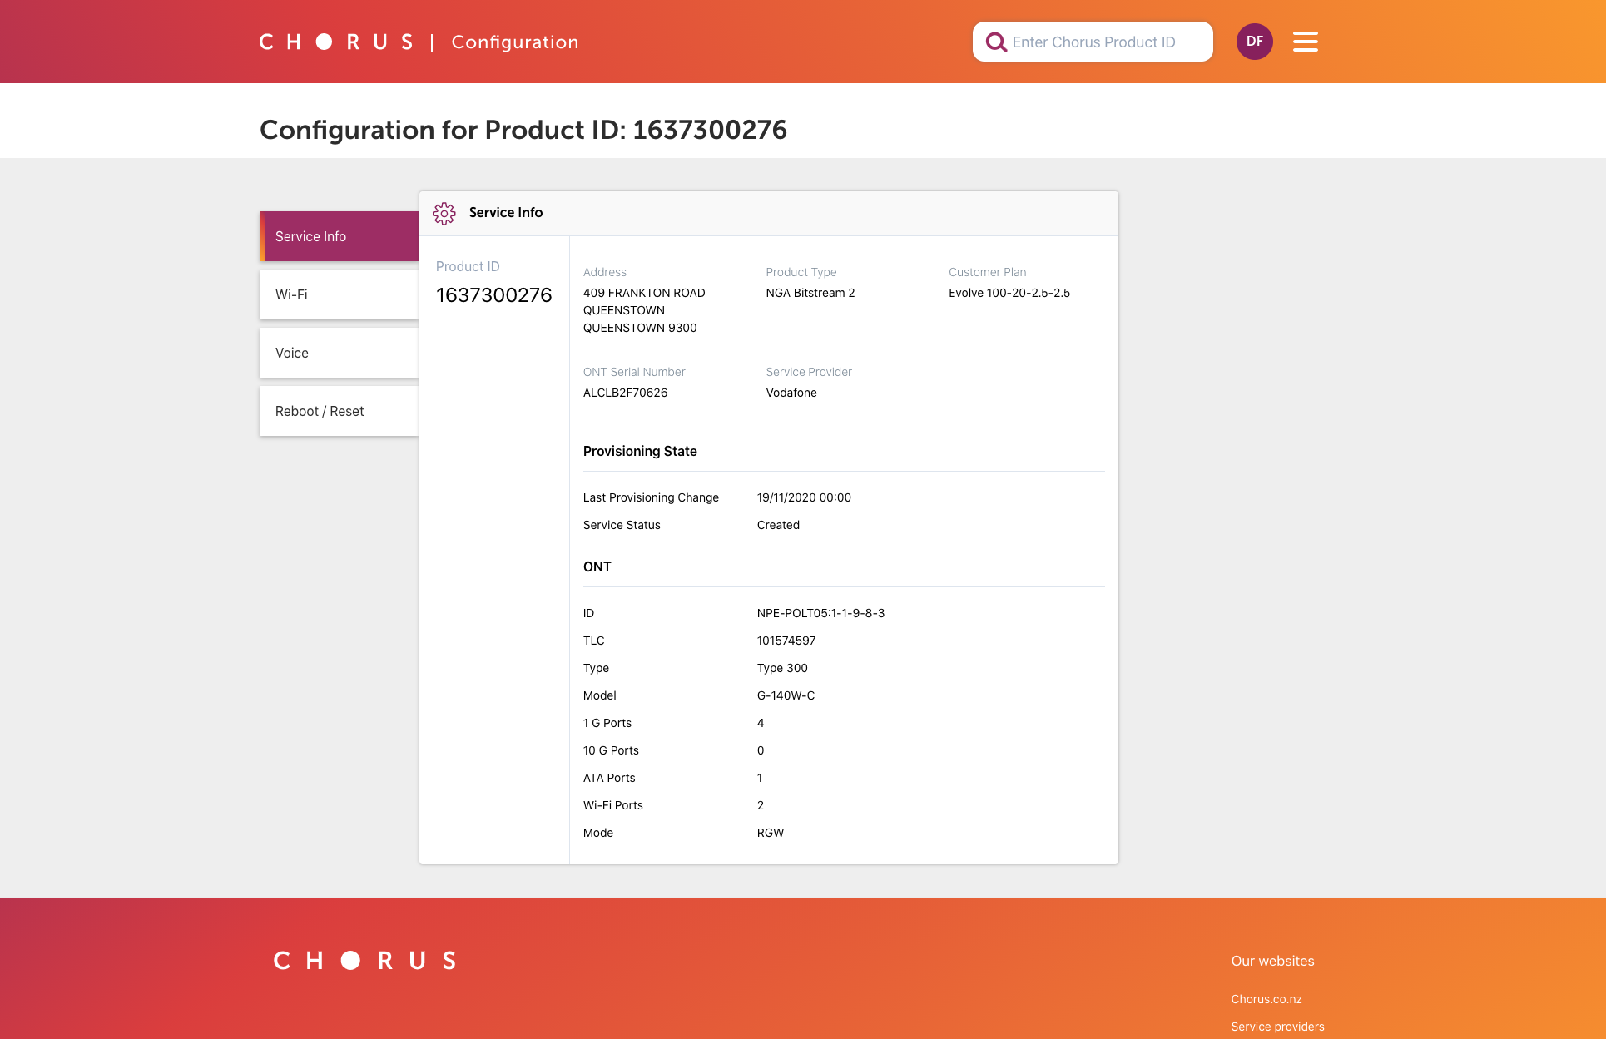Click the Chorus logo in header
Image resolution: width=1606 pixels, height=1039 pixels.
[x=336, y=42]
